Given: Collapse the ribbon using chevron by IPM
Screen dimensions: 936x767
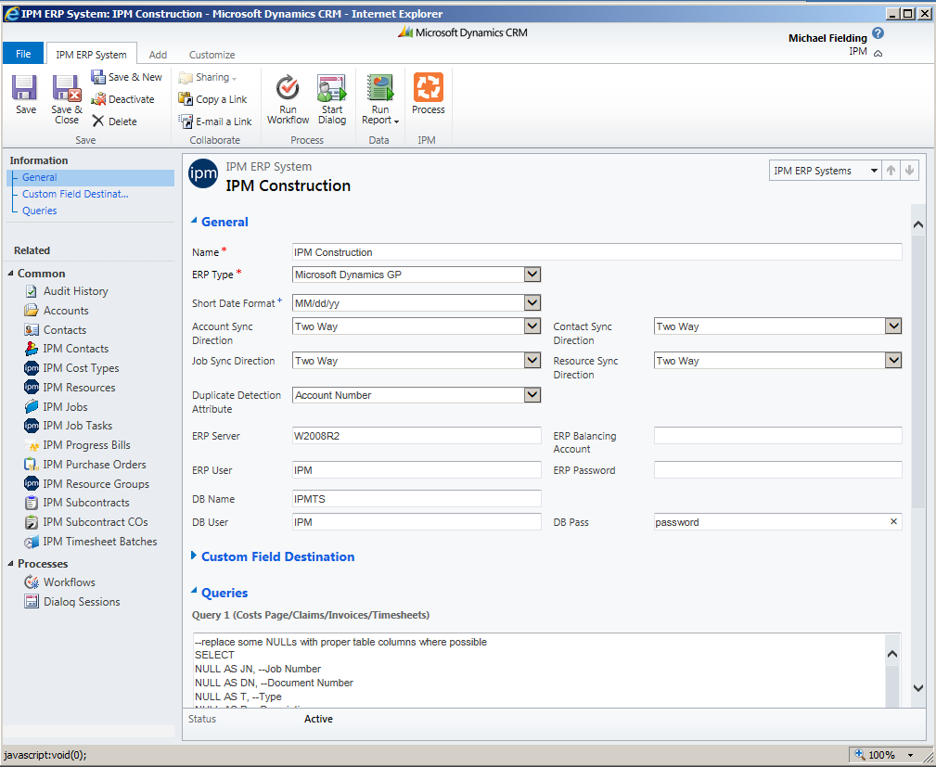Looking at the screenshot, I should [878, 53].
